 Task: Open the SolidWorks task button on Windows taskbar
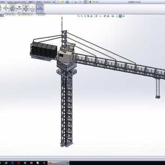[59, 163]
